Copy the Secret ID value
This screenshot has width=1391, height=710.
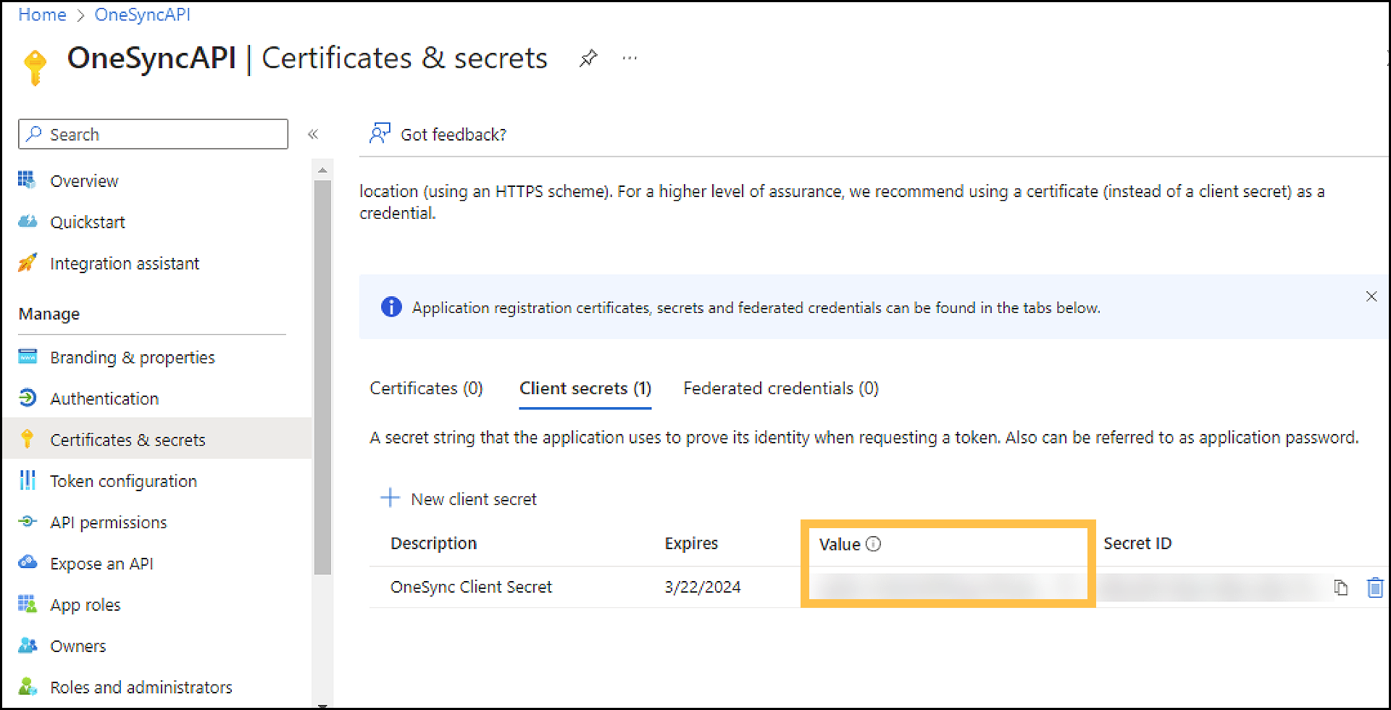(1342, 587)
